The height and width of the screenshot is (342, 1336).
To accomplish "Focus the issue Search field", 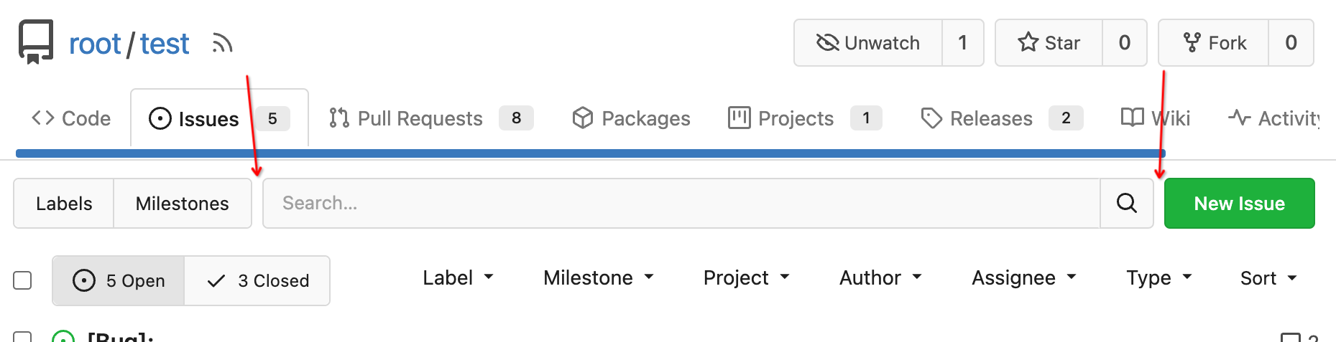I will pos(682,204).
